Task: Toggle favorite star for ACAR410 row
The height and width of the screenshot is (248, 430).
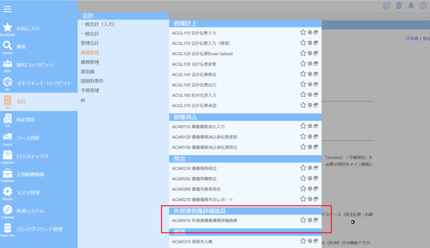Action: click(303, 220)
